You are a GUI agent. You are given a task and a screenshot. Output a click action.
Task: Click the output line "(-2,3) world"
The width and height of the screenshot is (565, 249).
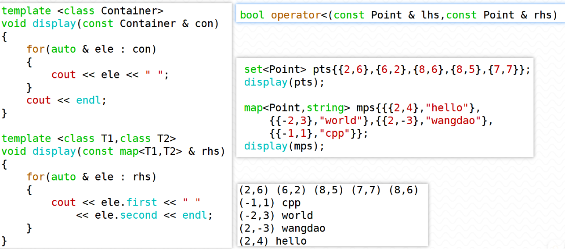[x=276, y=216]
